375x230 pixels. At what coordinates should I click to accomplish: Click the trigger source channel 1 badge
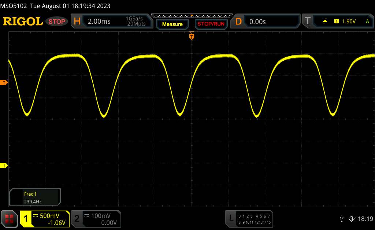point(336,22)
